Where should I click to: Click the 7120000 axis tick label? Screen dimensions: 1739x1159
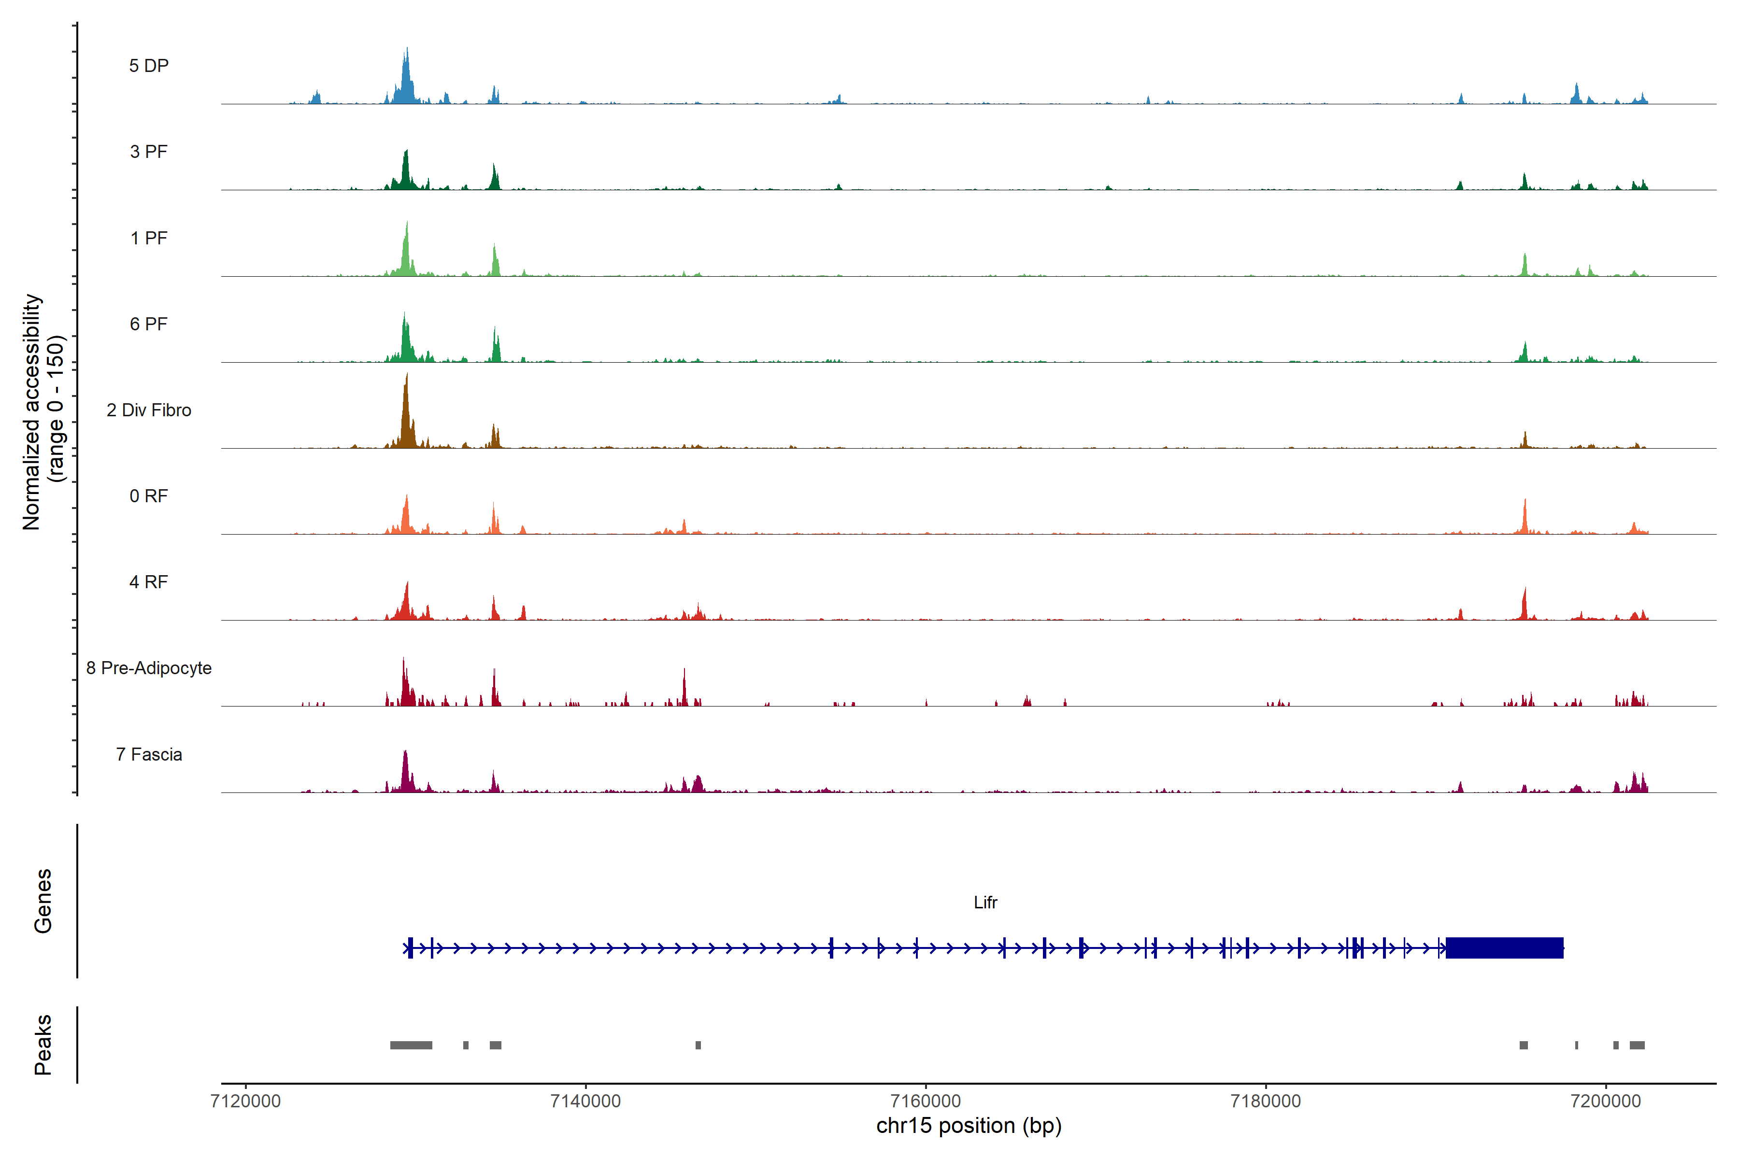(x=245, y=1101)
